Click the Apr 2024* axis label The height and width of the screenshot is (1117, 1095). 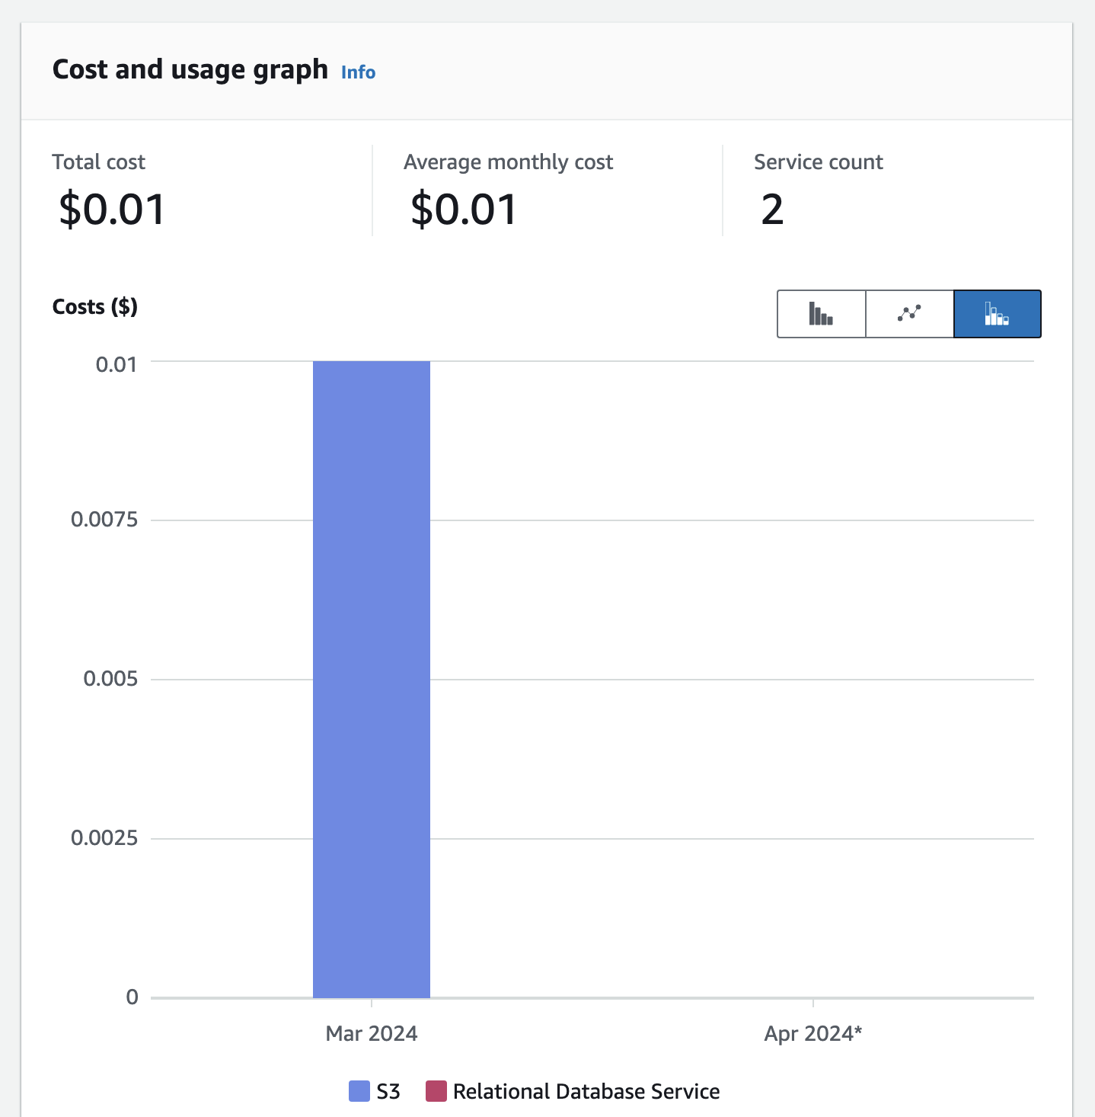813,1033
